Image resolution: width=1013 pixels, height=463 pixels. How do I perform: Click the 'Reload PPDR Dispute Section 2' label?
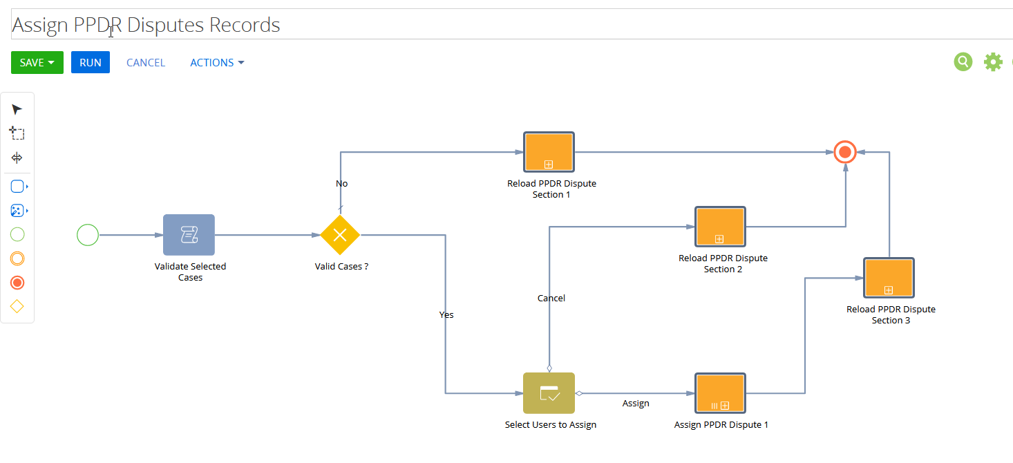[723, 263]
